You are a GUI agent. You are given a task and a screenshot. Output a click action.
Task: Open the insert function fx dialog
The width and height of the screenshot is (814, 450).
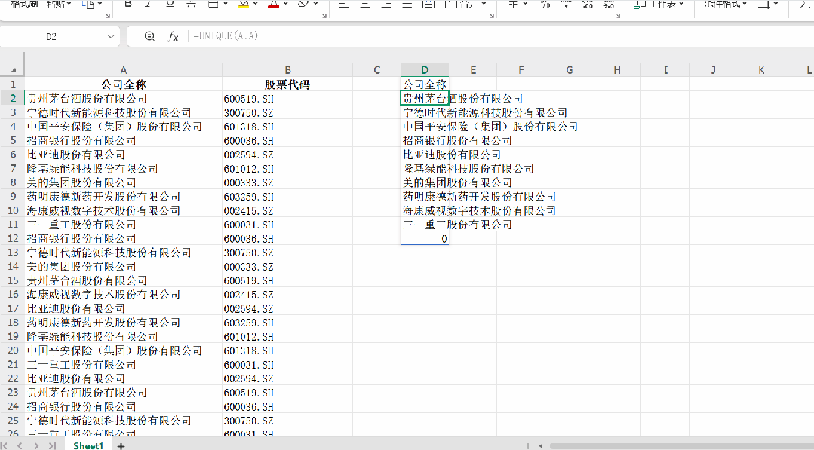point(173,36)
